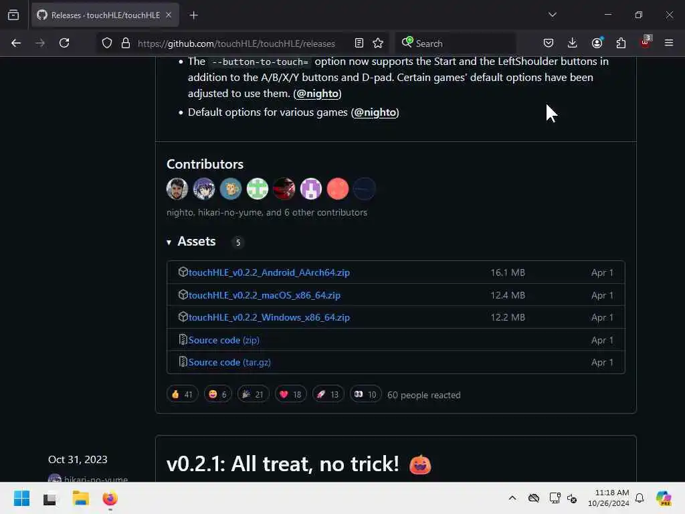Switch to Firefox on taskbar
Viewport: 685px width, 514px height.
(x=110, y=498)
